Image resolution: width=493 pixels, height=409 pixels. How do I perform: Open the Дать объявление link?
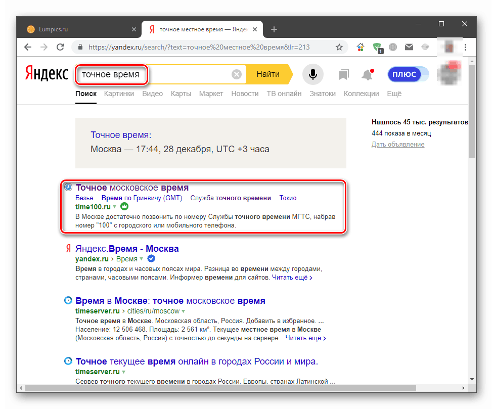point(398,144)
